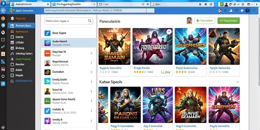The width and height of the screenshot is (260, 130).
Task: Click the green Qpane Some Menik icon
Action: [x=47, y=101]
